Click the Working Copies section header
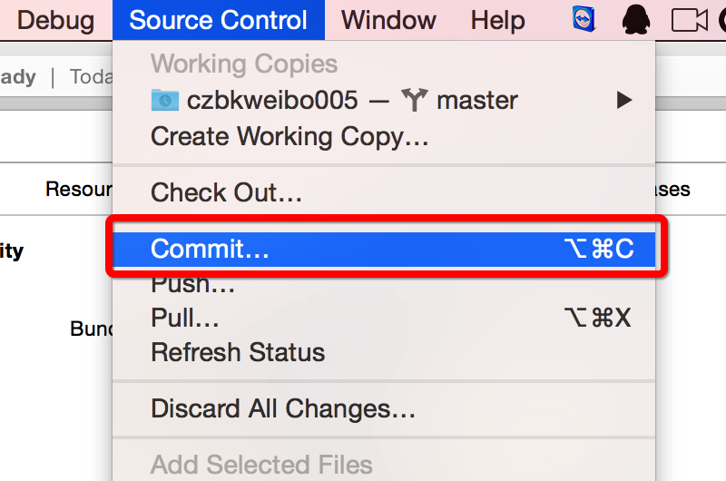This screenshot has width=726, height=481. pyautogui.click(x=244, y=64)
